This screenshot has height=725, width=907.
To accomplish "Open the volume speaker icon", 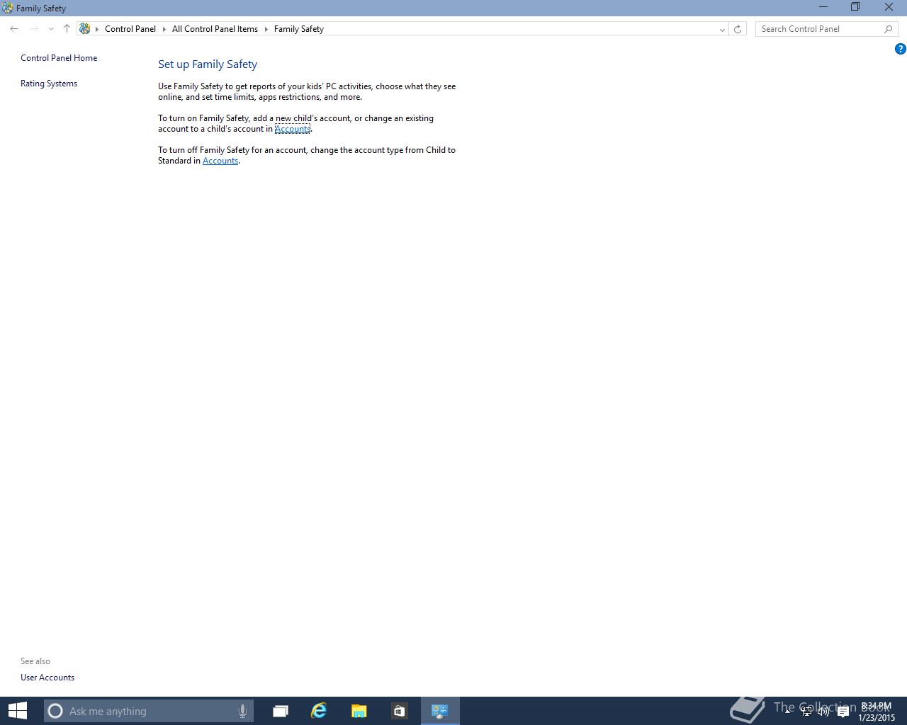I will pos(823,712).
